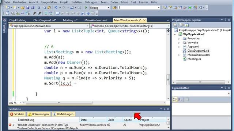Click Projektmappen-Explorer horizontal scrollbar thumb
The height and width of the screenshot is (131, 234).
(200, 82)
